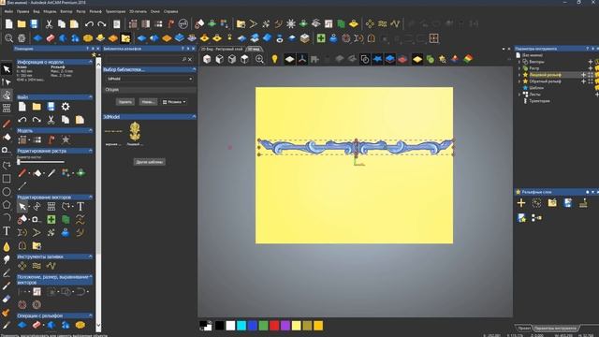
Task: Click the Другие шаблоны button
Action: [x=150, y=162]
